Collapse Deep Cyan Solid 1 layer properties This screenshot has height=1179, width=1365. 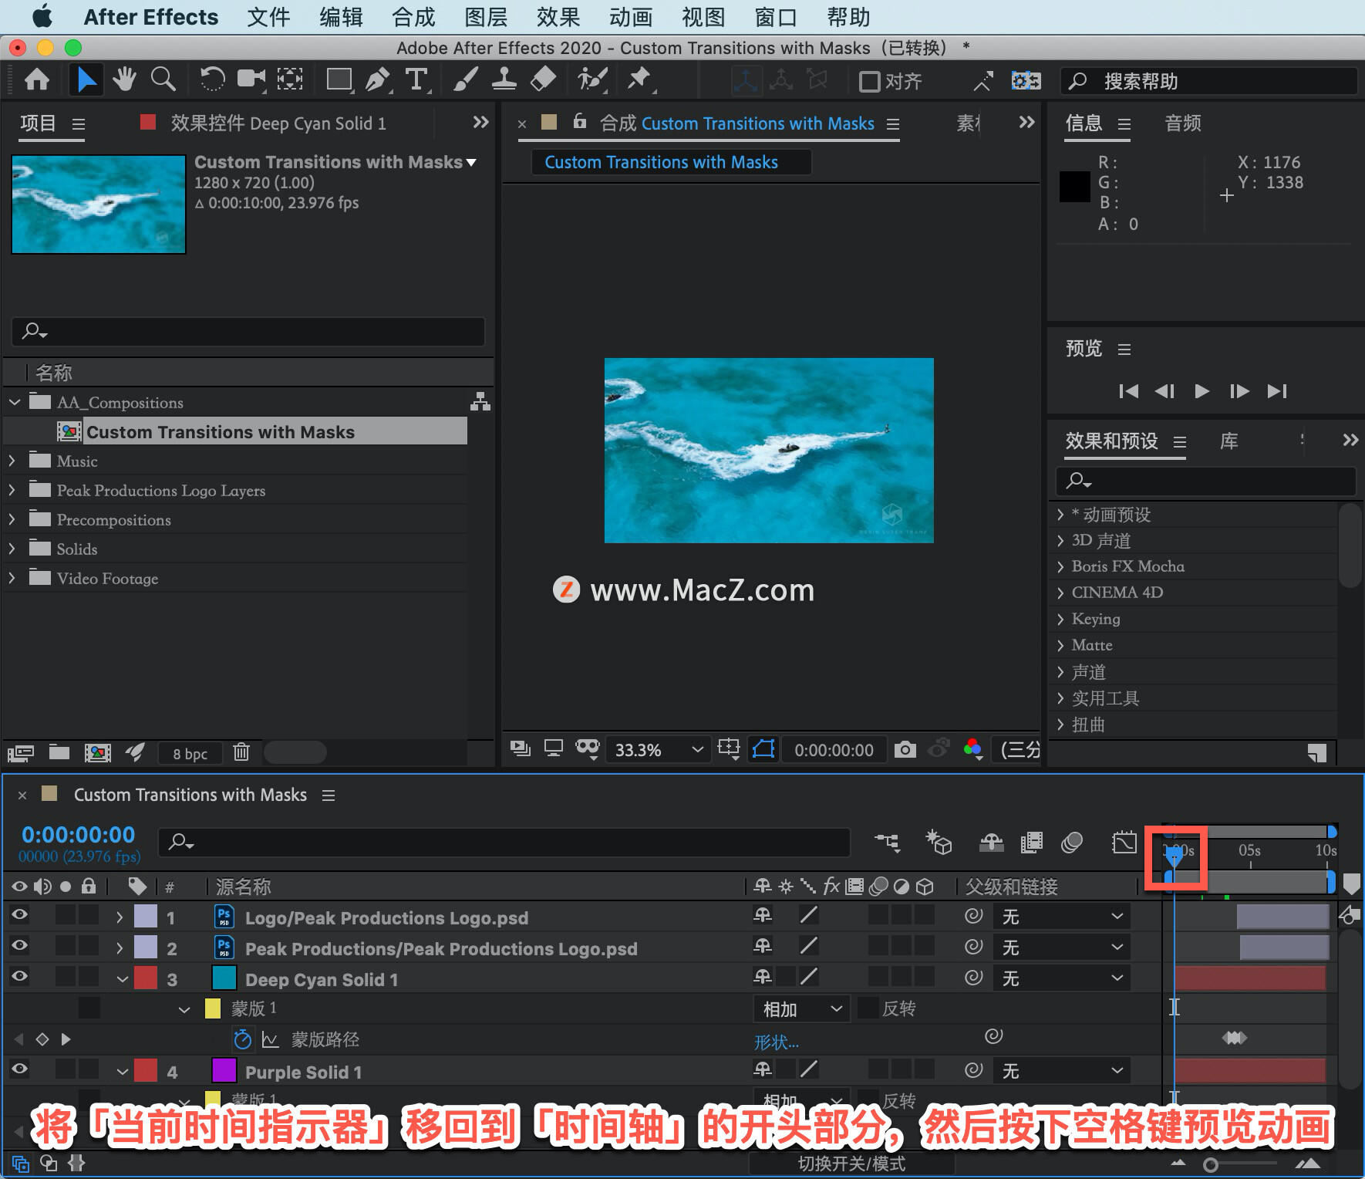(122, 979)
